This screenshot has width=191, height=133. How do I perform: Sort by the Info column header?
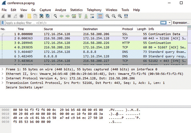tap(168, 29)
